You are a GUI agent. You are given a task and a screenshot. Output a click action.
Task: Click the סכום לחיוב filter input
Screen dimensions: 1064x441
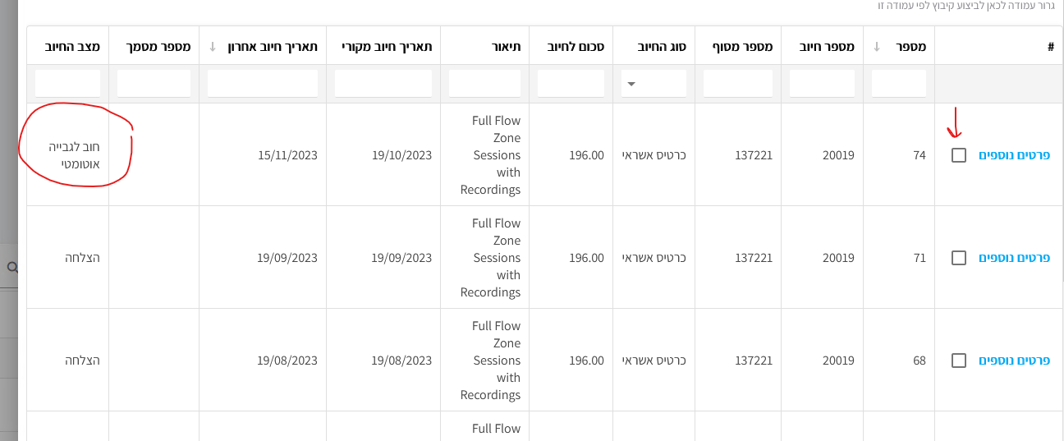pyautogui.click(x=571, y=84)
